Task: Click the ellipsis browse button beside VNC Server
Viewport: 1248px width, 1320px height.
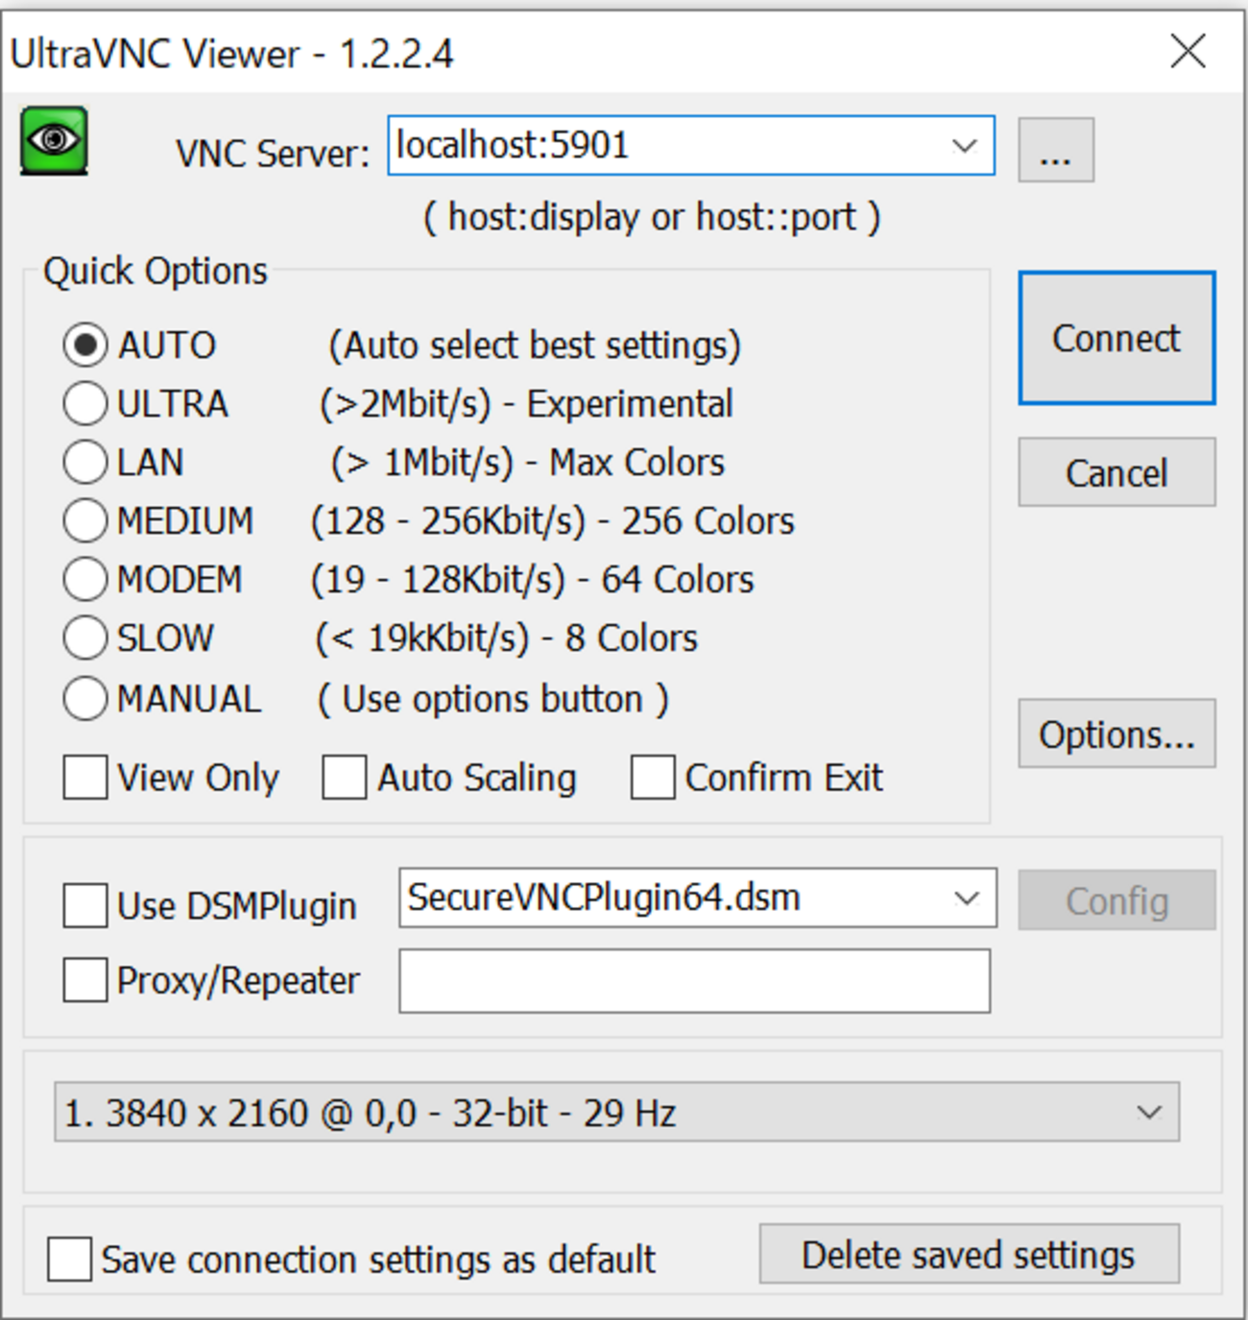Action: pyautogui.click(x=1056, y=150)
